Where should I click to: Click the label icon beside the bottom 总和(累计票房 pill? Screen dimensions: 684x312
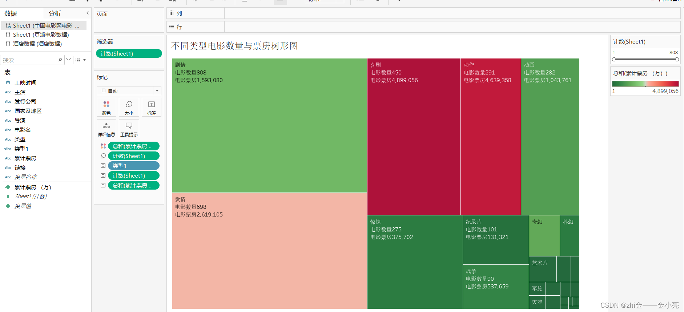(103, 185)
